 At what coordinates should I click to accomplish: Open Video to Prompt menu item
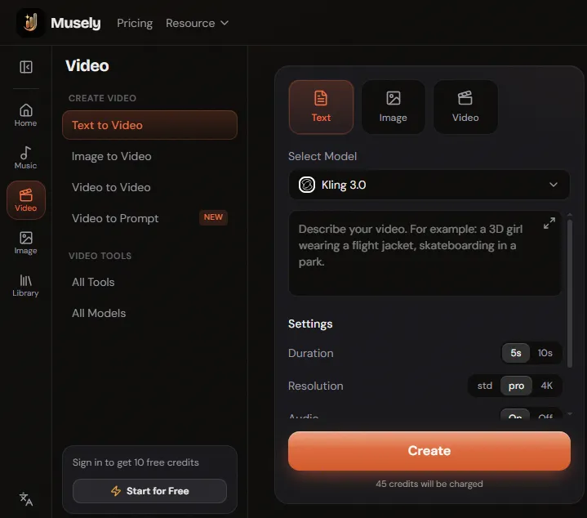[149, 218]
